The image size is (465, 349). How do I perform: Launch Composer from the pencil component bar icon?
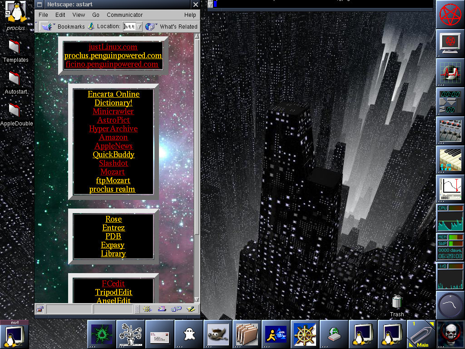191,309
